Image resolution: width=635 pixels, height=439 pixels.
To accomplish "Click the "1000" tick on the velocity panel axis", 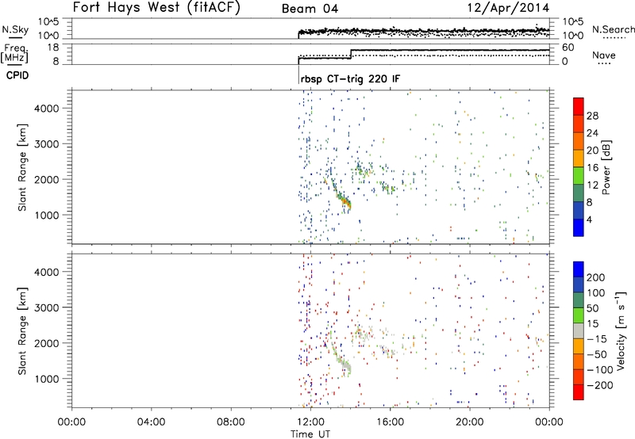I will [47, 379].
